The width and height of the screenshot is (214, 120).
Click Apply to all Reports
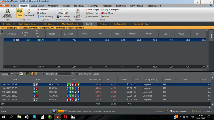[110, 10]
